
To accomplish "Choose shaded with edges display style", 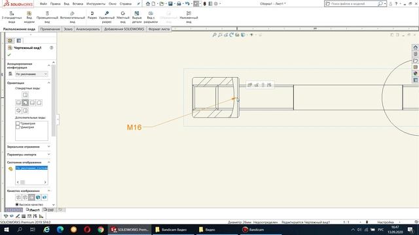I will 38,197.
